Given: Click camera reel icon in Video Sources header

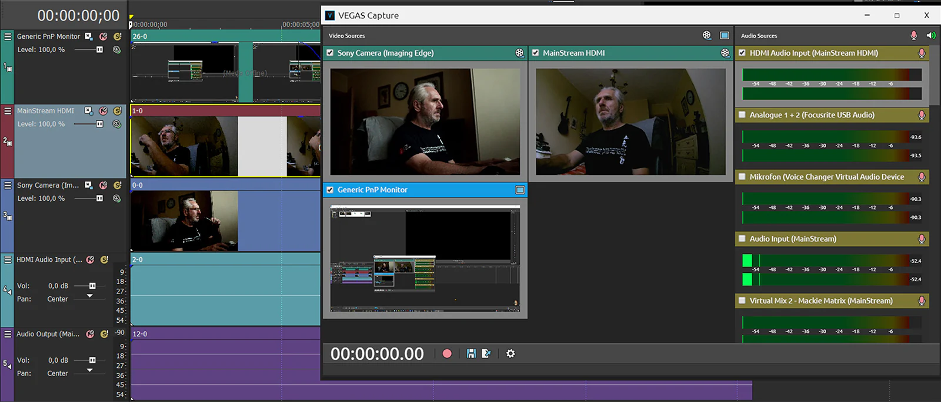Looking at the screenshot, I should pyautogui.click(x=707, y=35).
